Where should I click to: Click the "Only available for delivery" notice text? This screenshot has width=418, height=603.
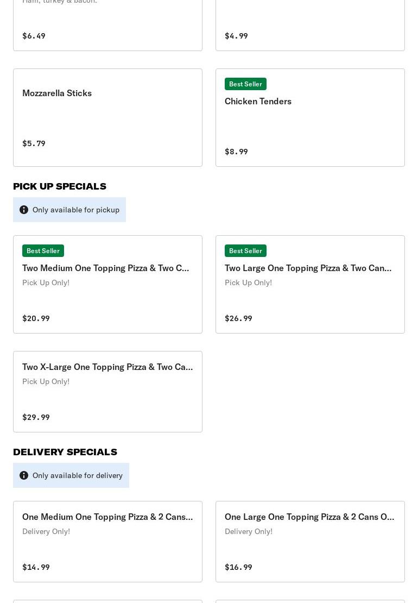click(78, 475)
